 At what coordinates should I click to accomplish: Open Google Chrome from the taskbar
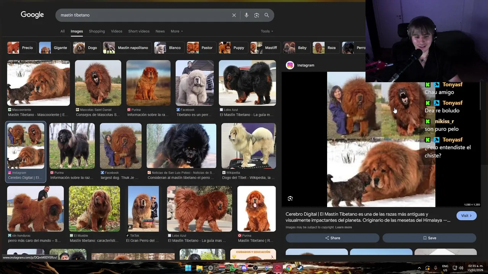pos(289,268)
